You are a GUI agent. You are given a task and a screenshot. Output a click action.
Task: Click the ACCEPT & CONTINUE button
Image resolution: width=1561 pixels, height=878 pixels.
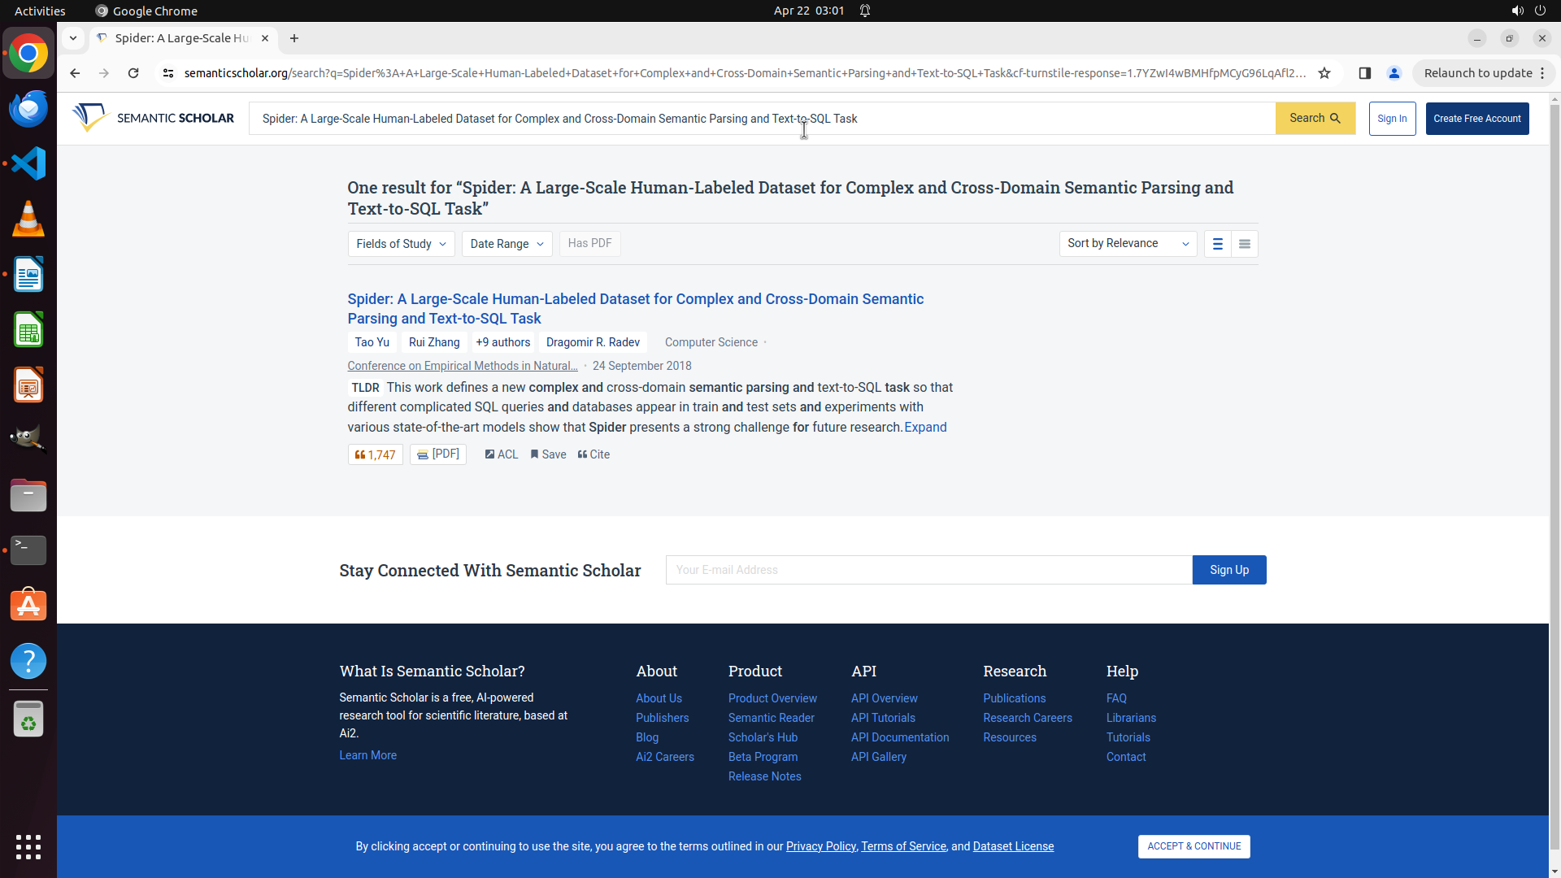click(x=1193, y=846)
